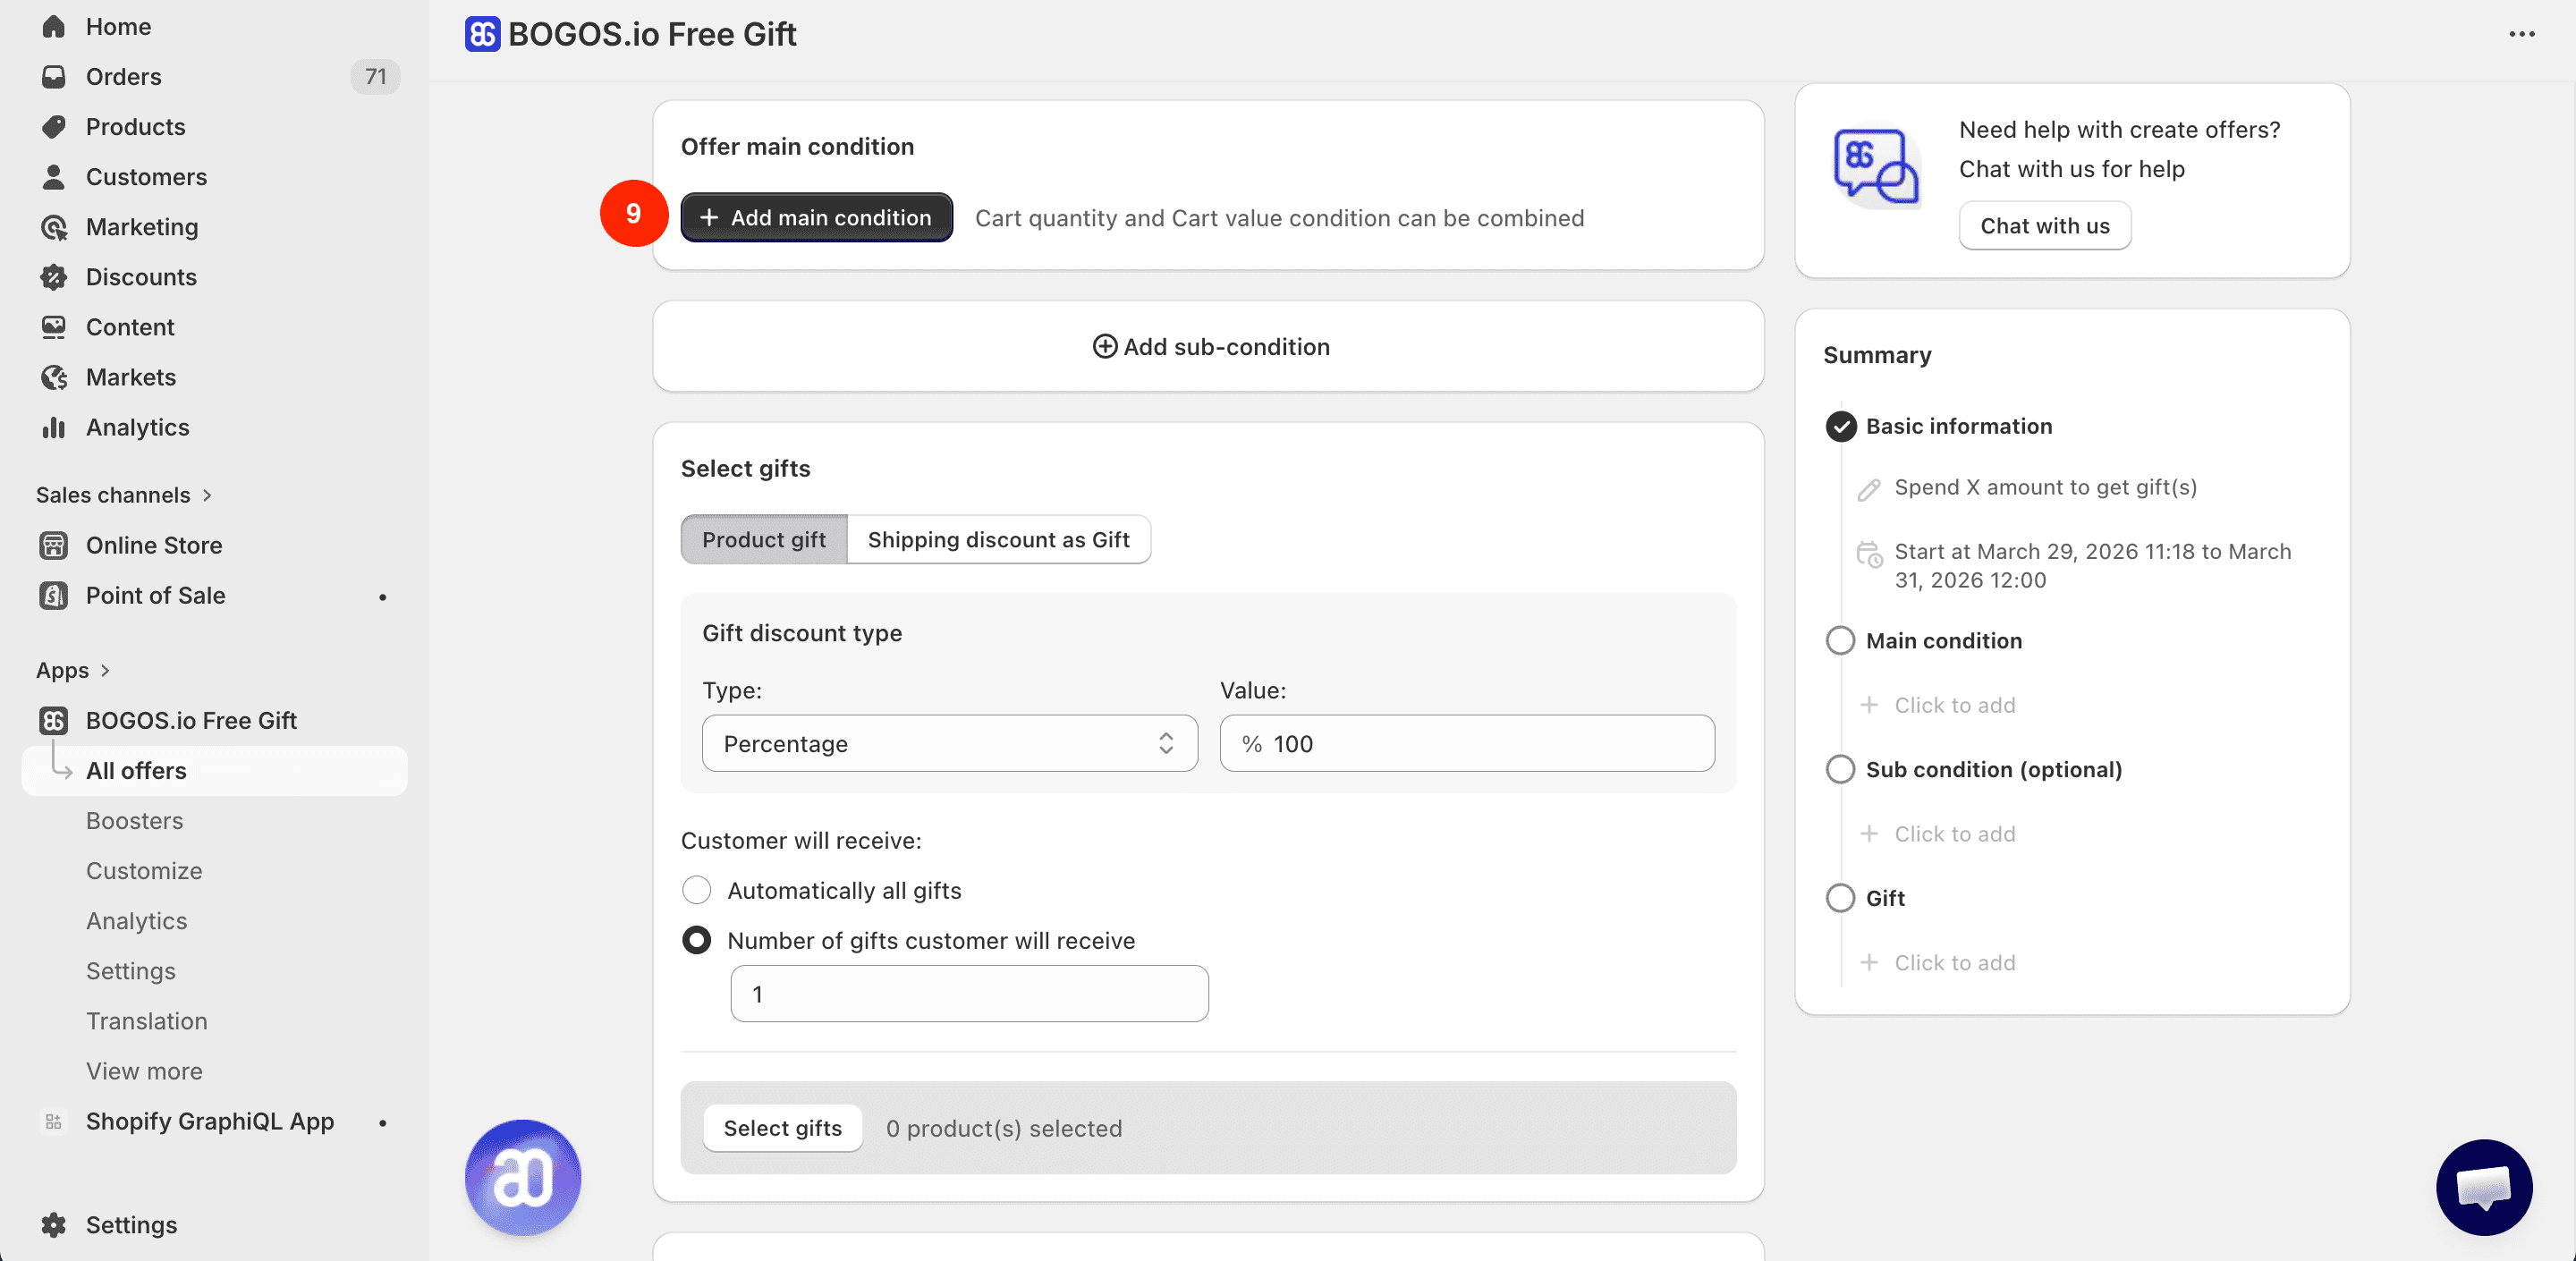Click Add sub-condition
This screenshot has height=1261, width=2576.
click(x=1210, y=346)
